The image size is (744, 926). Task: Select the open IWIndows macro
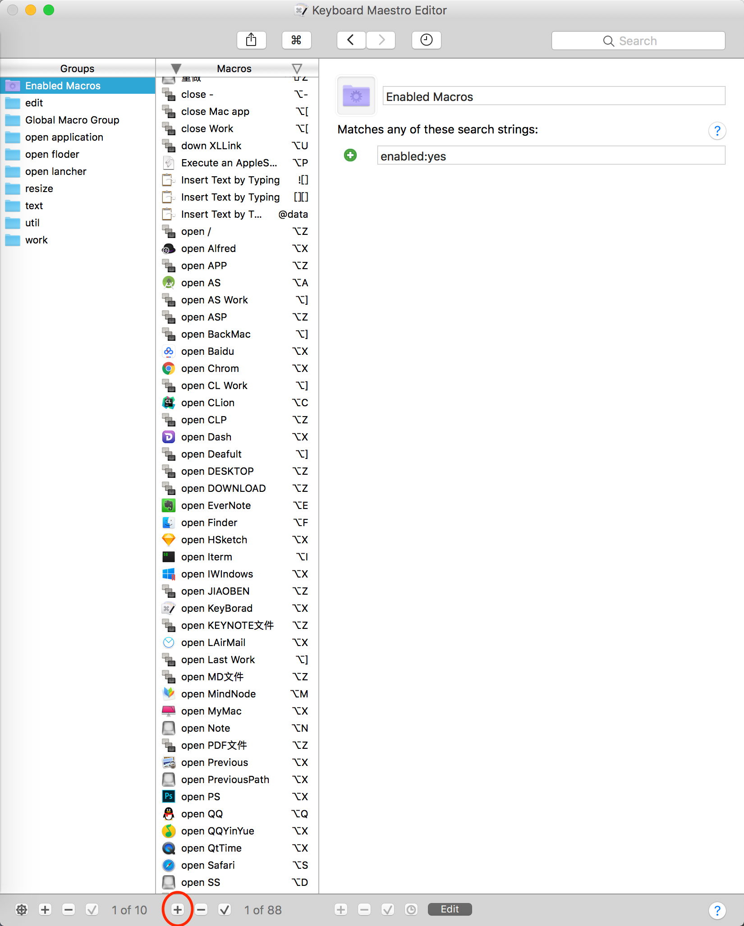pos(237,574)
